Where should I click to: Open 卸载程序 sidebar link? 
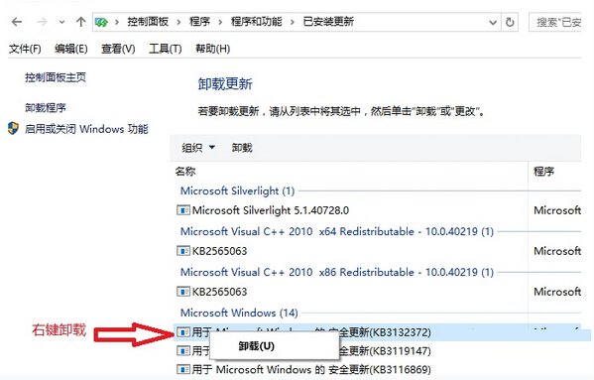point(46,108)
